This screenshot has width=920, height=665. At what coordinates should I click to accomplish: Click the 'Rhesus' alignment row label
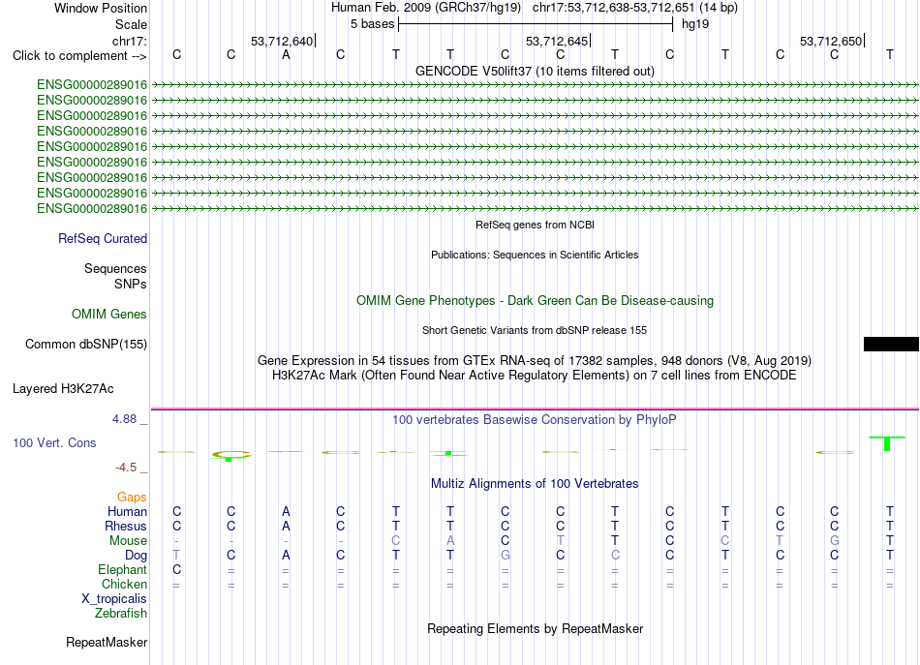tap(126, 526)
